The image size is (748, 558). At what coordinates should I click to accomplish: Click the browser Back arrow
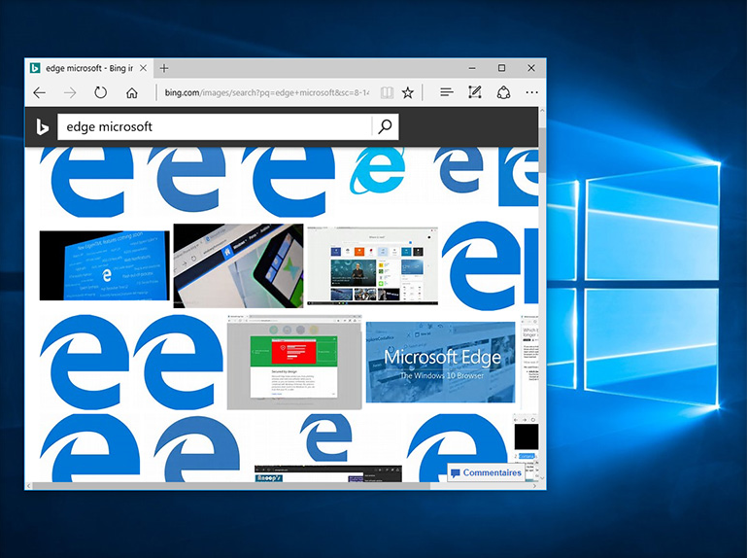click(39, 93)
